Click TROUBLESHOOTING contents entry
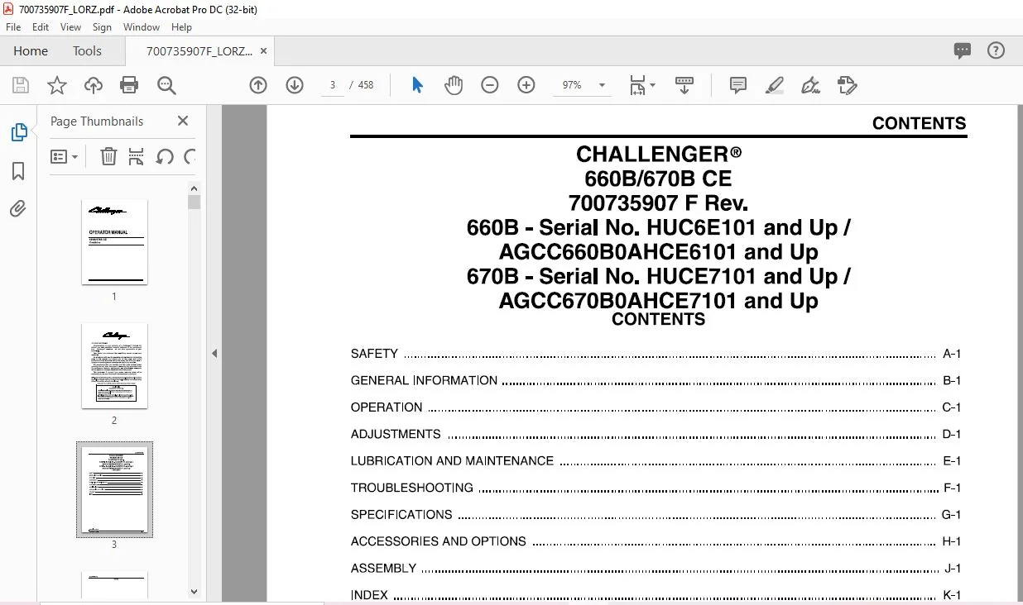This screenshot has height=605, width=1023. [x=656, y=488]
